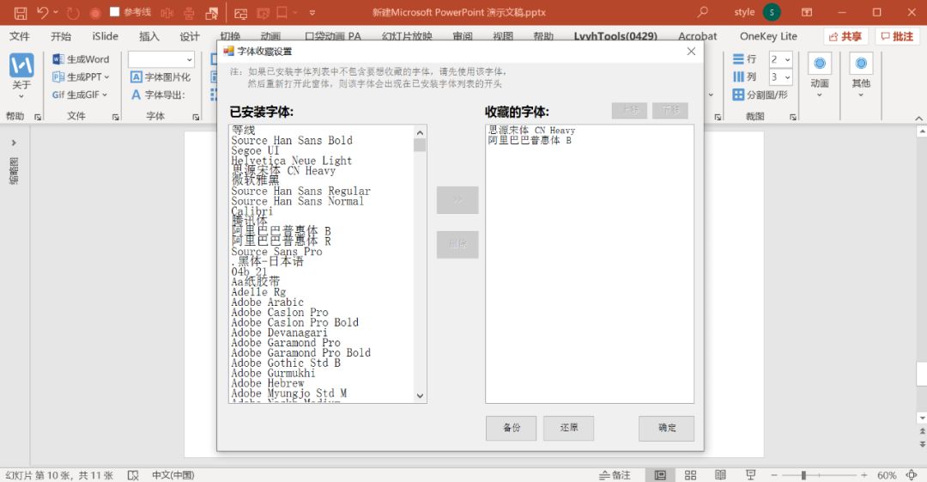Click the 批注 comments button
The height and width of the screenshot is (482, 927).
tap(898, 37)
